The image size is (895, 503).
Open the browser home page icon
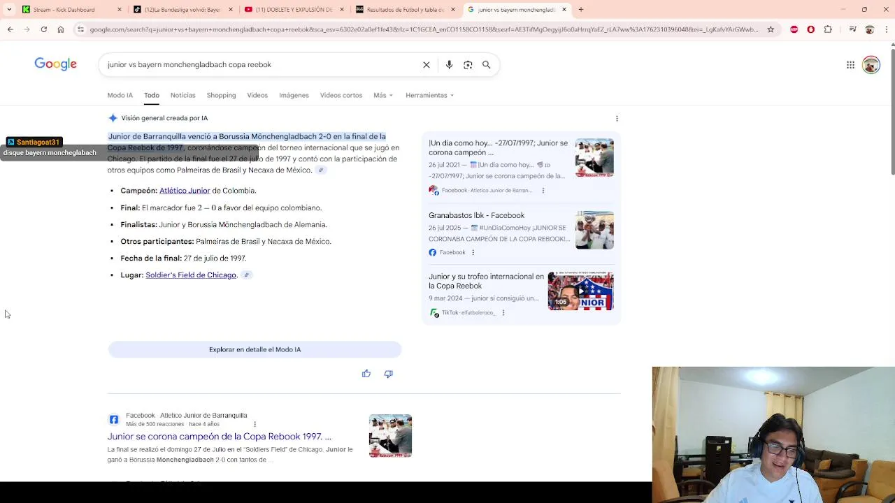pyautogui.click(x=61, y=29)
